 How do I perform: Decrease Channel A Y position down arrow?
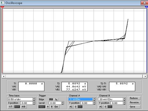tap(94, 104)
